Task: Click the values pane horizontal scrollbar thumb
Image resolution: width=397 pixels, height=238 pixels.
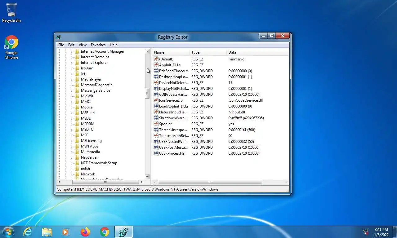Action: (210, 182)
